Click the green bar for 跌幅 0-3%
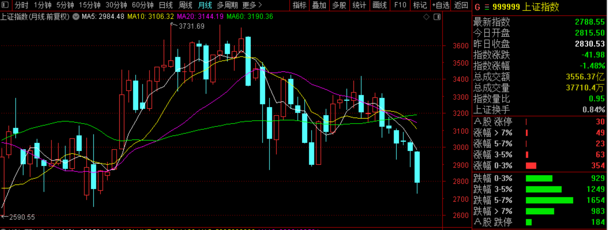 tap(539, 178)
